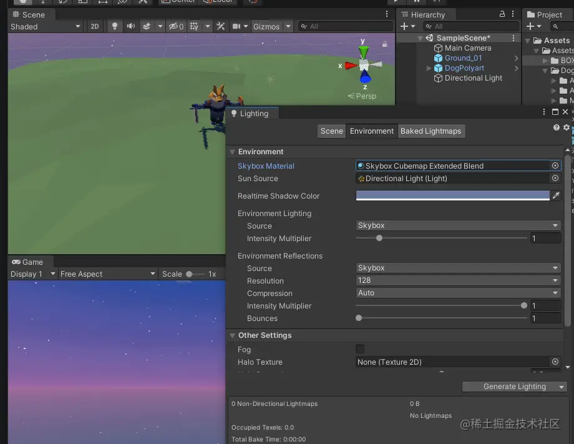This screenshot has width=574, height=444.
Task: Open Halo Texture object picker
Action: click(555, 362)
